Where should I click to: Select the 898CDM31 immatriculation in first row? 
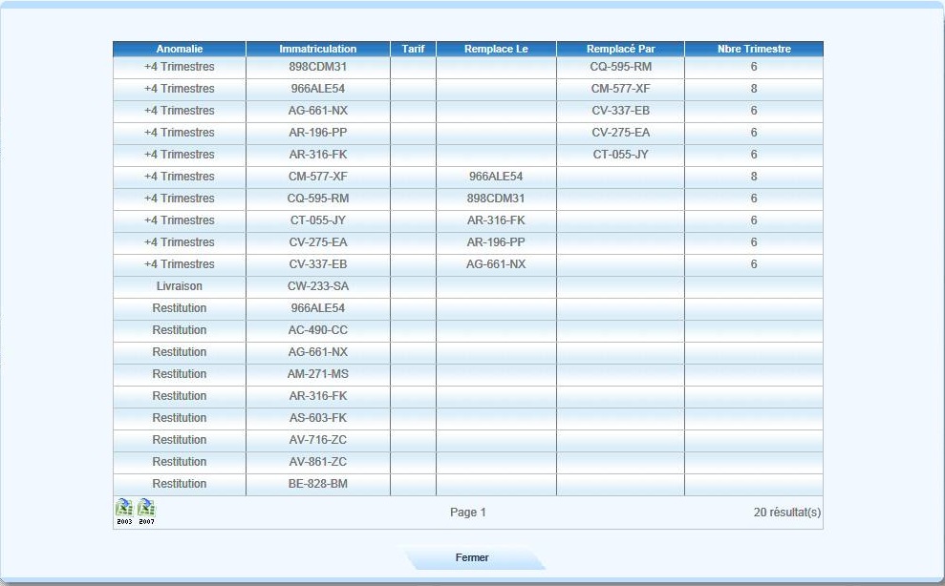(317, 67)
